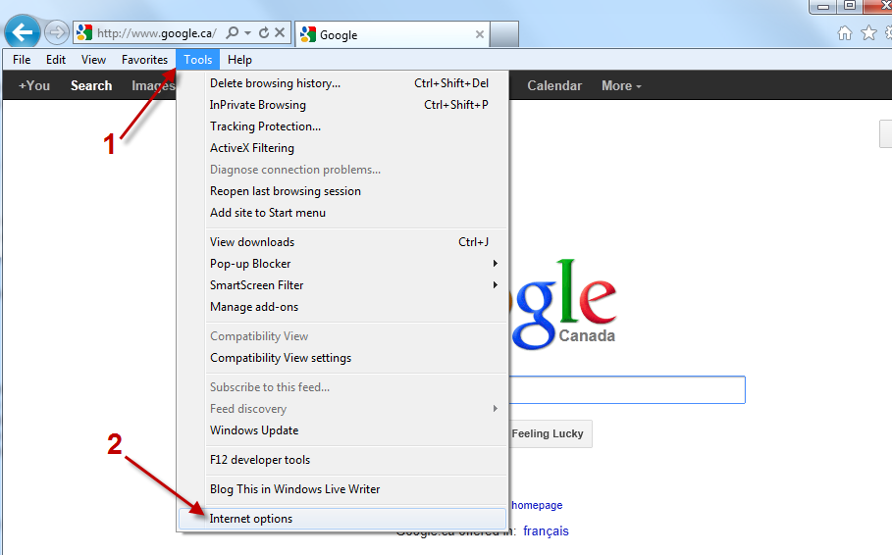Click Calendar in Google bar
The image size is (892, 555).
pos(554,86)
